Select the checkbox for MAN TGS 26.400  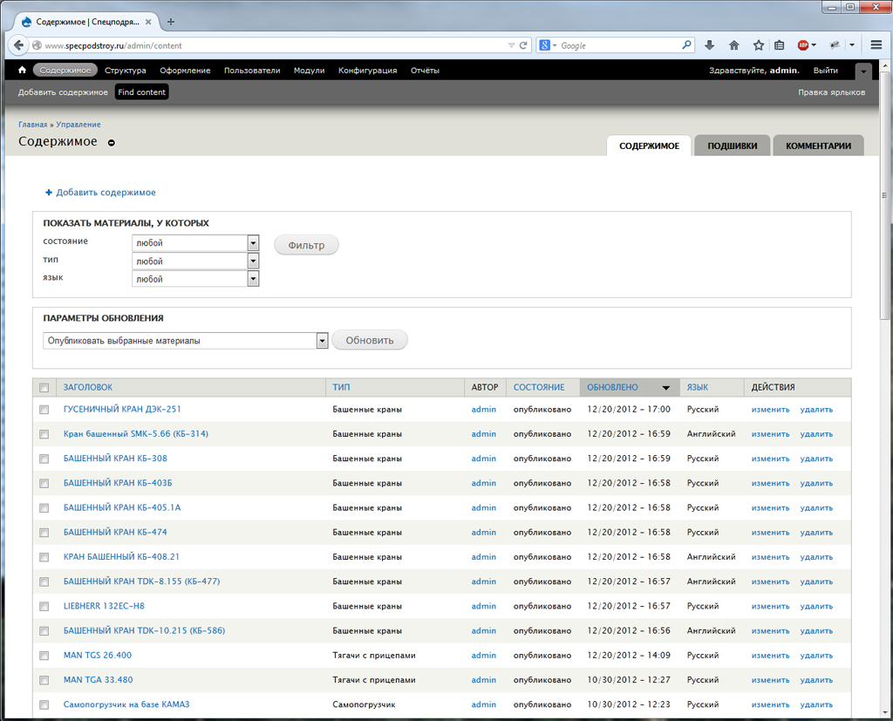pyautogui.click(x=44, y=656)
